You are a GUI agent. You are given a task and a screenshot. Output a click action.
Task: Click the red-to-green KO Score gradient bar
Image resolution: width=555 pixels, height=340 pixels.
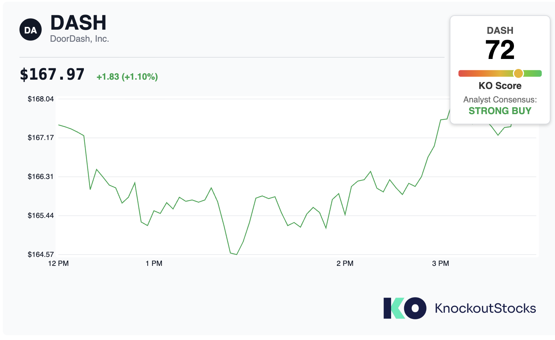(500, 73)
